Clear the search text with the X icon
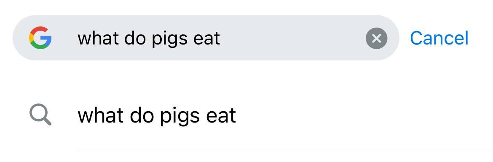This screenshot has width=493, height=162. point(376,38)
